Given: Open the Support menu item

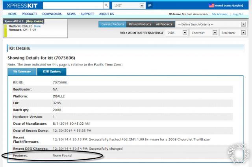Looking at the screenshot, I should pos(87,14).
